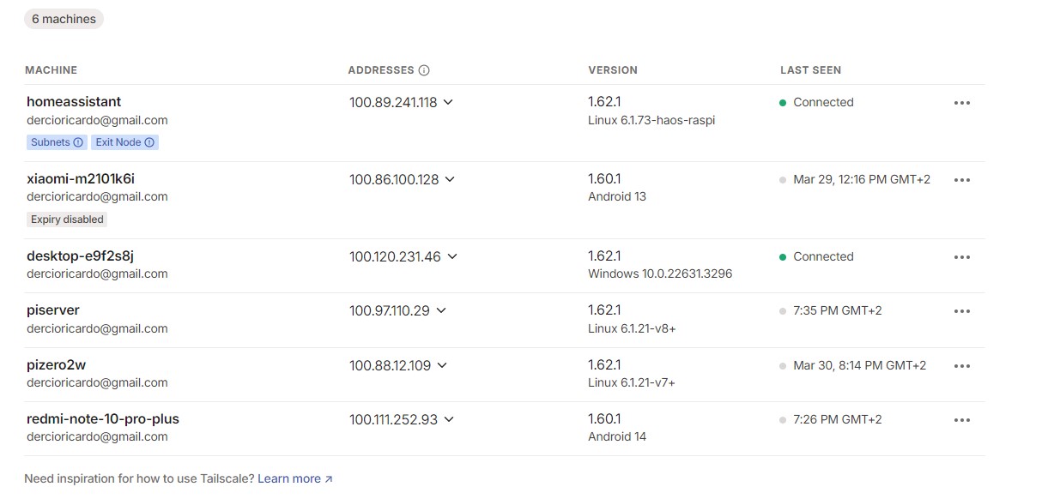Open the three-dot menu for redmi-note-10-pro-plus
Screen dimensions: 1054x499
pos(961,420)
